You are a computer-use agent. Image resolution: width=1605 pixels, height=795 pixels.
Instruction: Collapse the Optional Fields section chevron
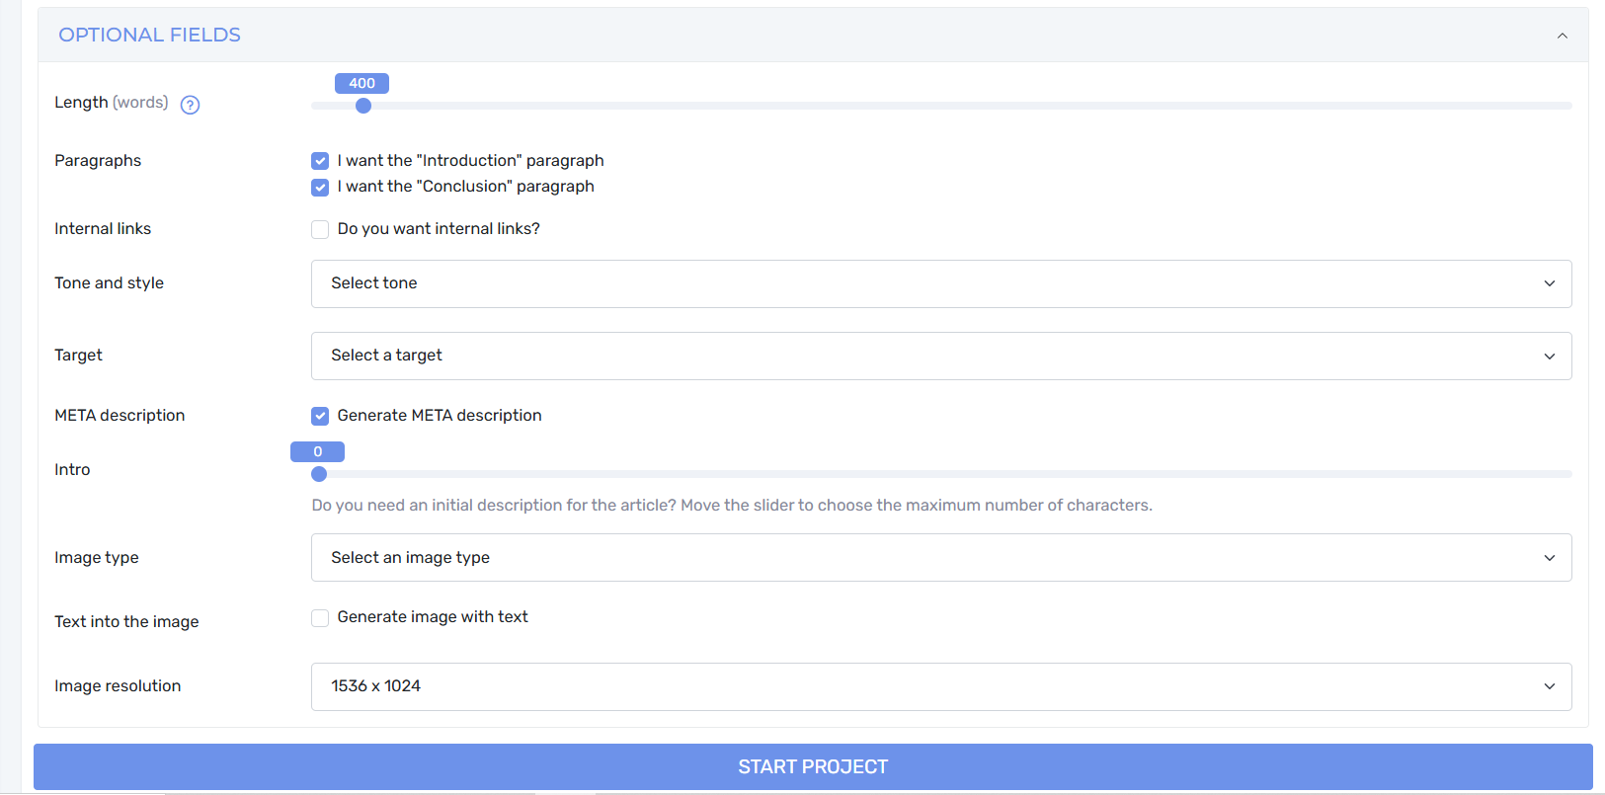click(1563, 36)
